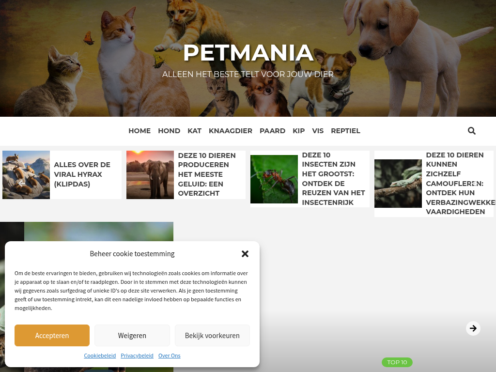496x372 pixels.
Task: Open the Privacybeleid link
Action: 137,356
